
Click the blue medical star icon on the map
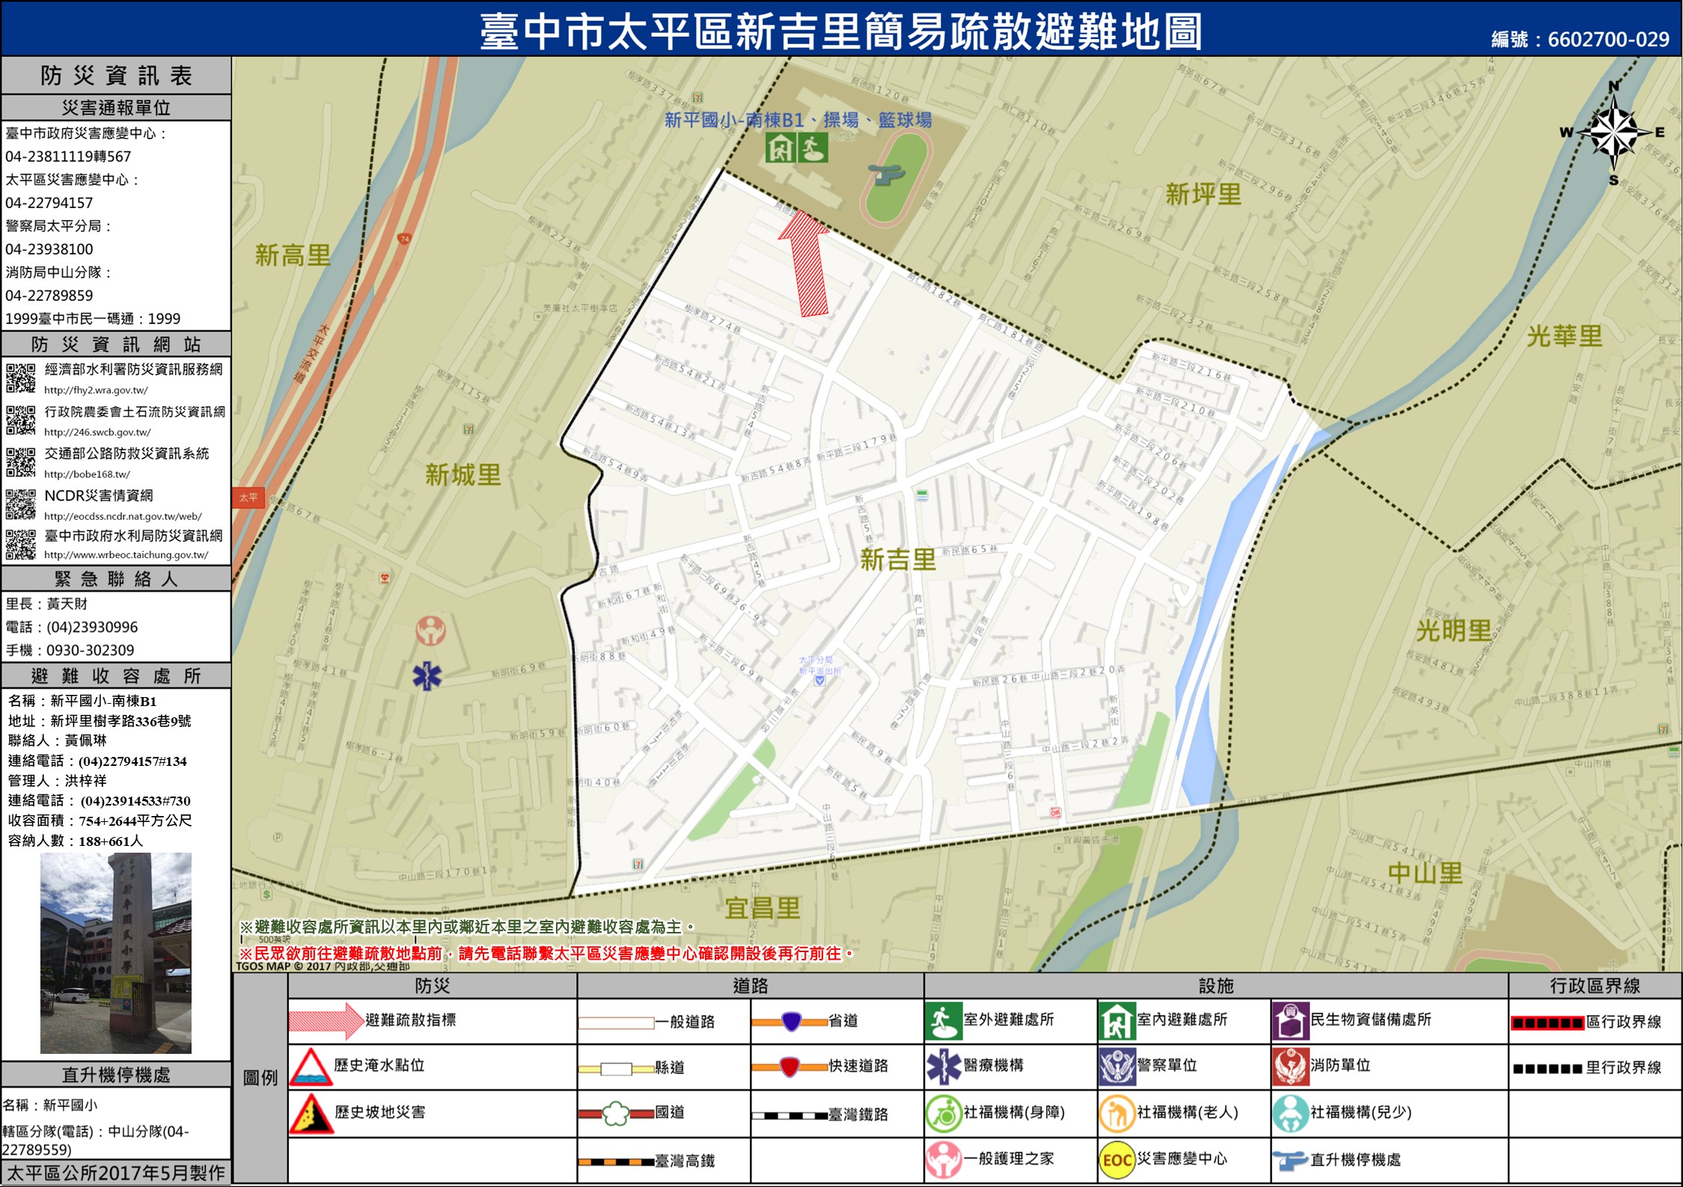click(x=427, y=677)
